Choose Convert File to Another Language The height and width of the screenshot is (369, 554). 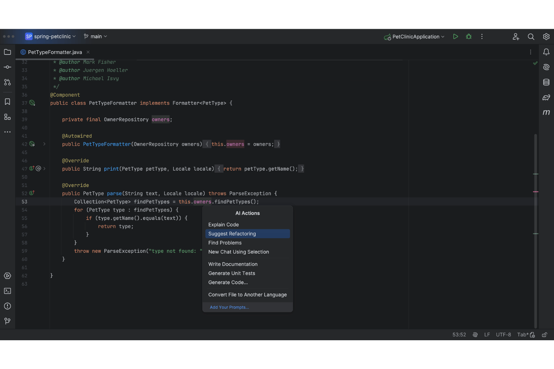pyautogui.click(x=247, y=295)
